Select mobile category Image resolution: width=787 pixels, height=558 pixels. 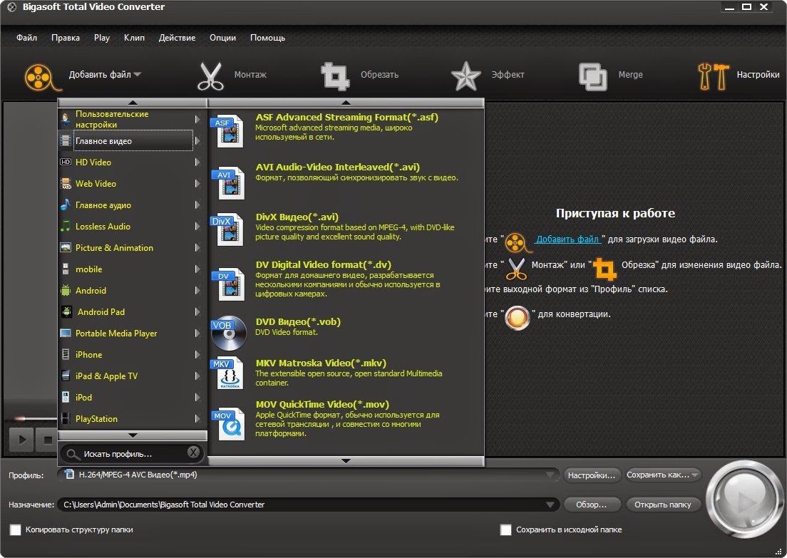[x=133, y=269]
